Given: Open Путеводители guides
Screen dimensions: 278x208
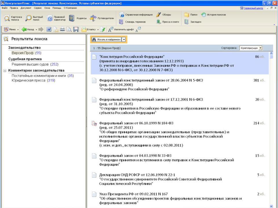Looking at the screenshot, I should (x=102, y=18).
